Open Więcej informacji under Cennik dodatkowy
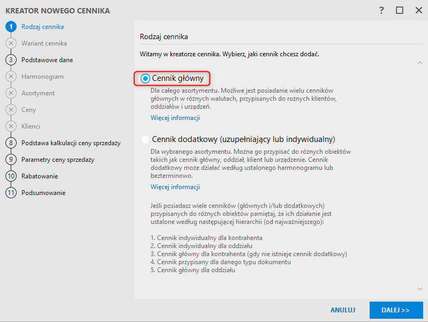Image resolution: width=428 pixels, height=322 pixels. [175, 187]
